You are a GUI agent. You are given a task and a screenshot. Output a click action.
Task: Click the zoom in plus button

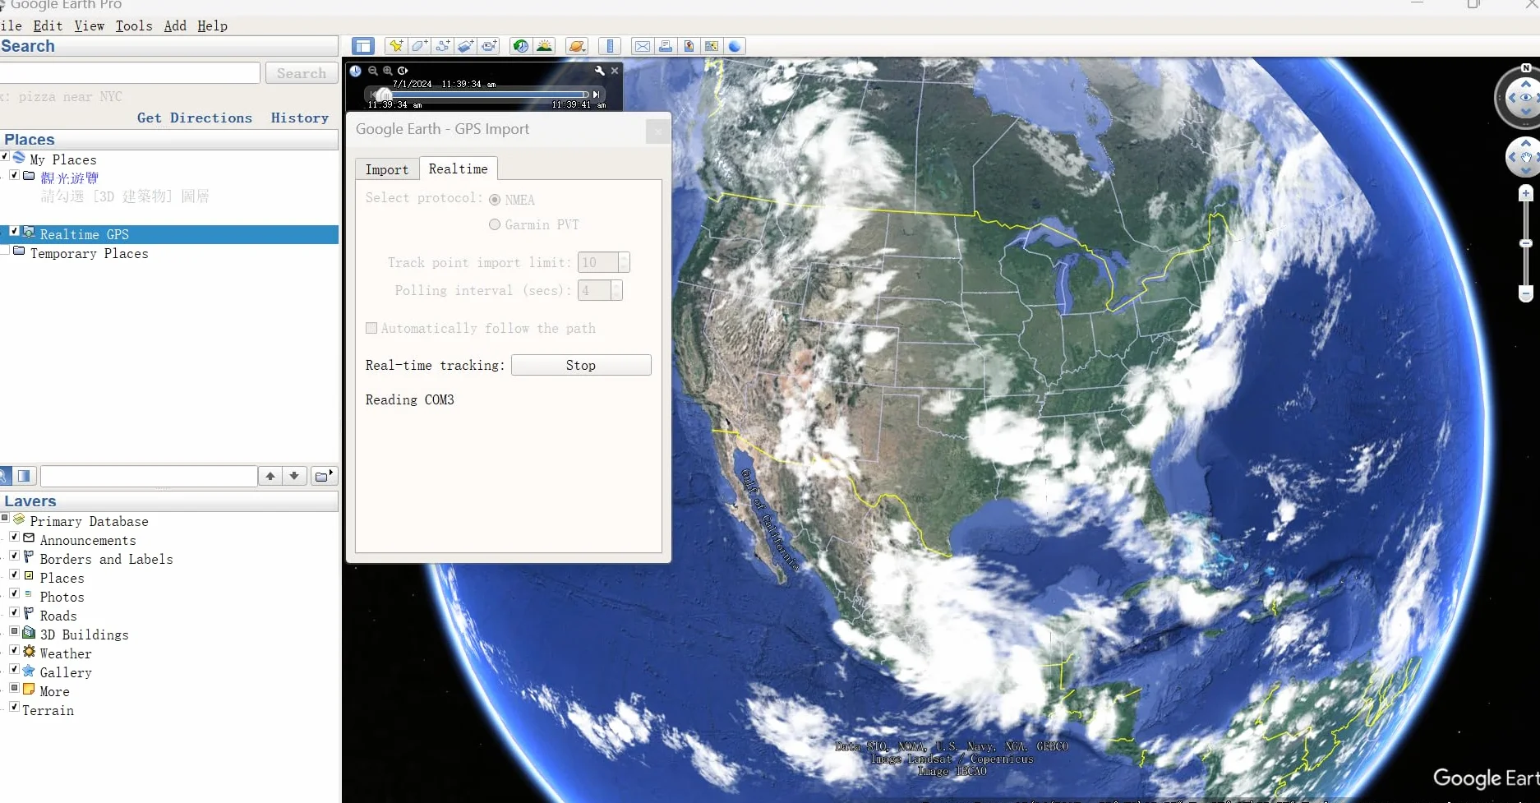(x=1526, y=193)
